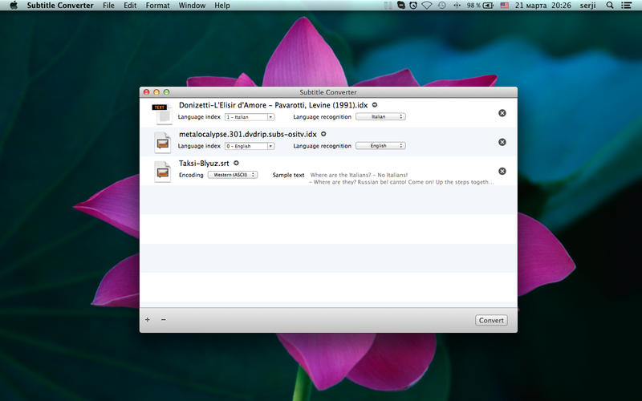Open Language index dropdown showing 1 - Italian
The width and height of the screenshot is (642, 401).
click(250, 117)
